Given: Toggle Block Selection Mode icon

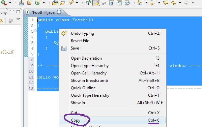Looking at the screenshot, I should [x=112, y=3].
